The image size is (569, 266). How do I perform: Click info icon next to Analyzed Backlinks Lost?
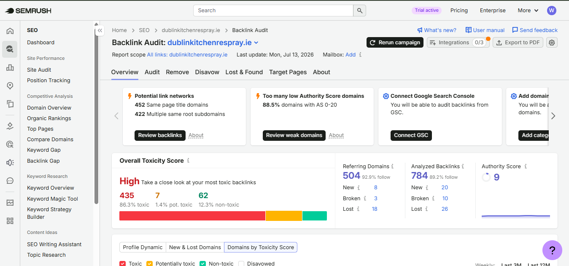click(427, 209)
